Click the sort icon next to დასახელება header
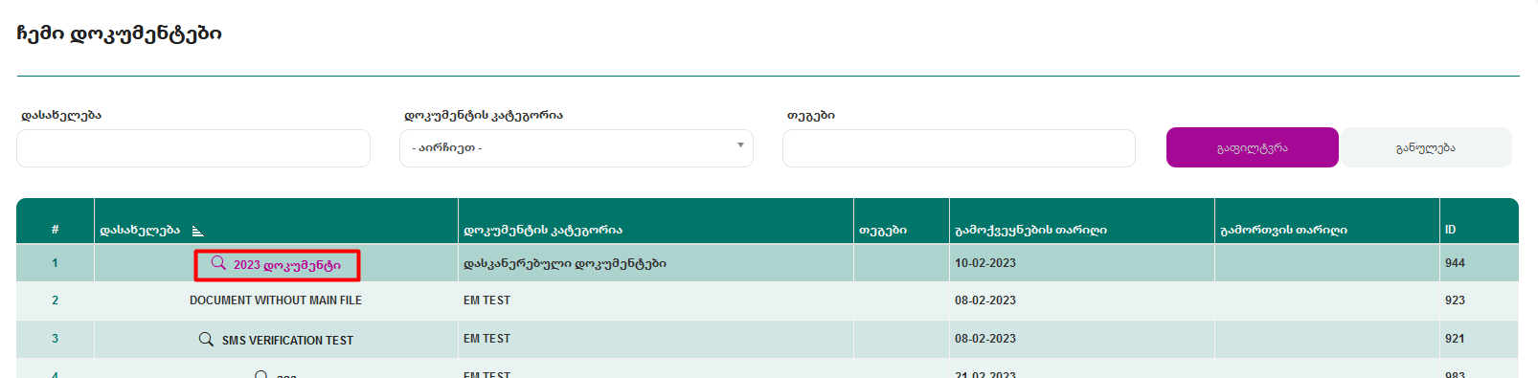 [x=197, y=231]
